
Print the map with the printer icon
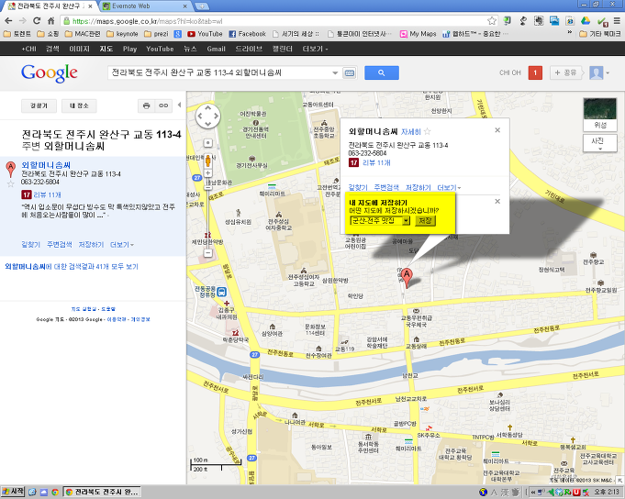[146, 105]
